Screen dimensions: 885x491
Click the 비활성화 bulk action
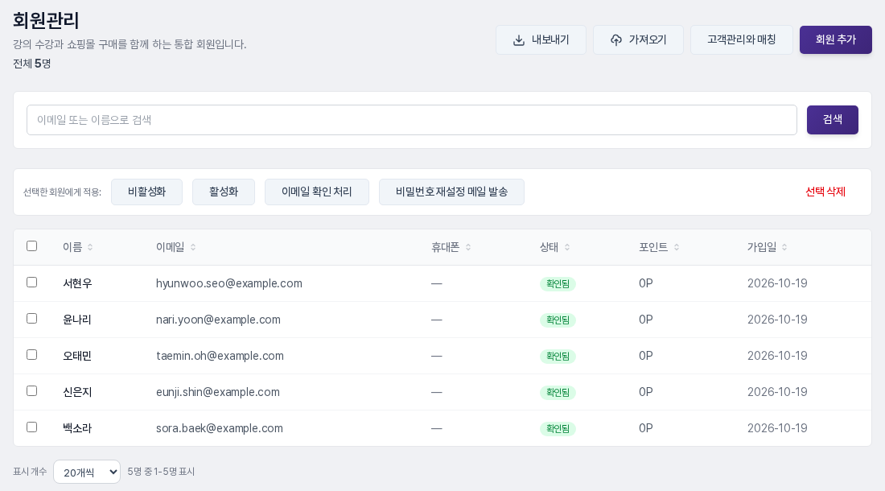point(146,192)
